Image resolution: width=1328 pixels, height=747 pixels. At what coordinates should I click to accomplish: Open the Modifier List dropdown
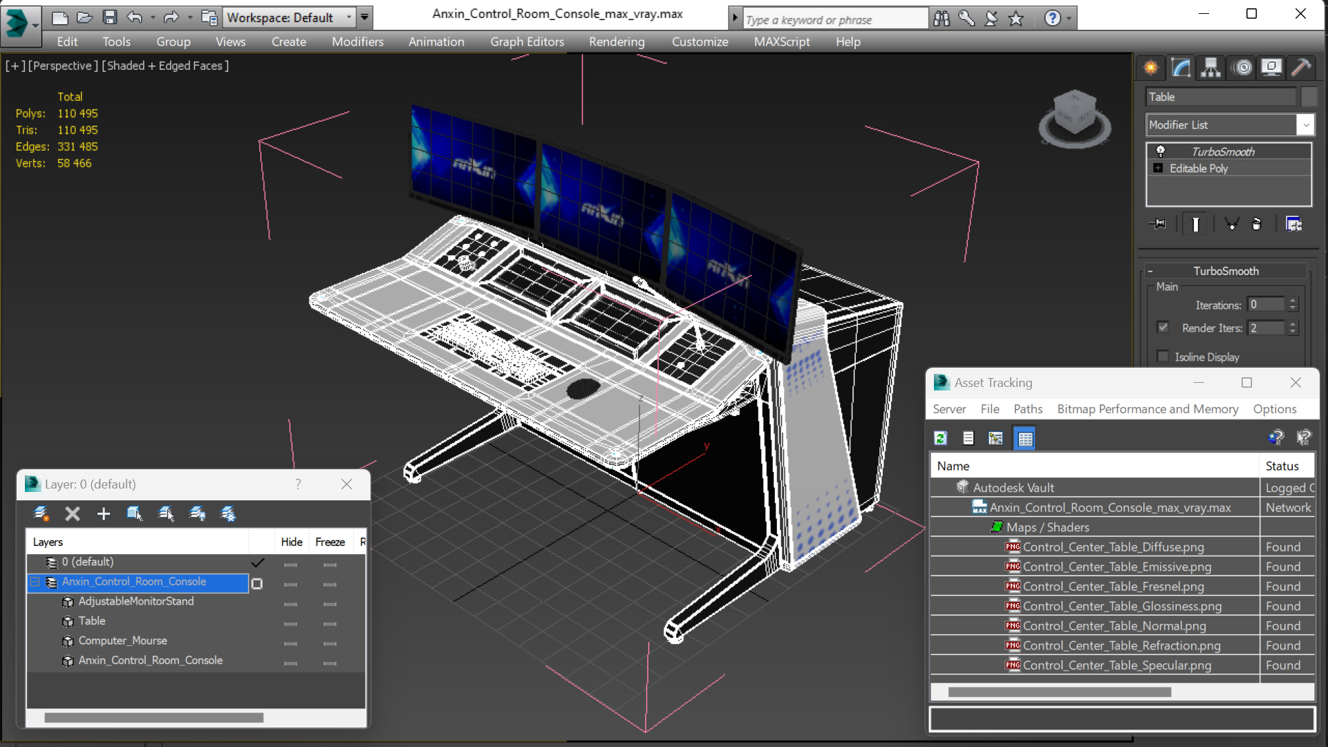(1305, 125)
